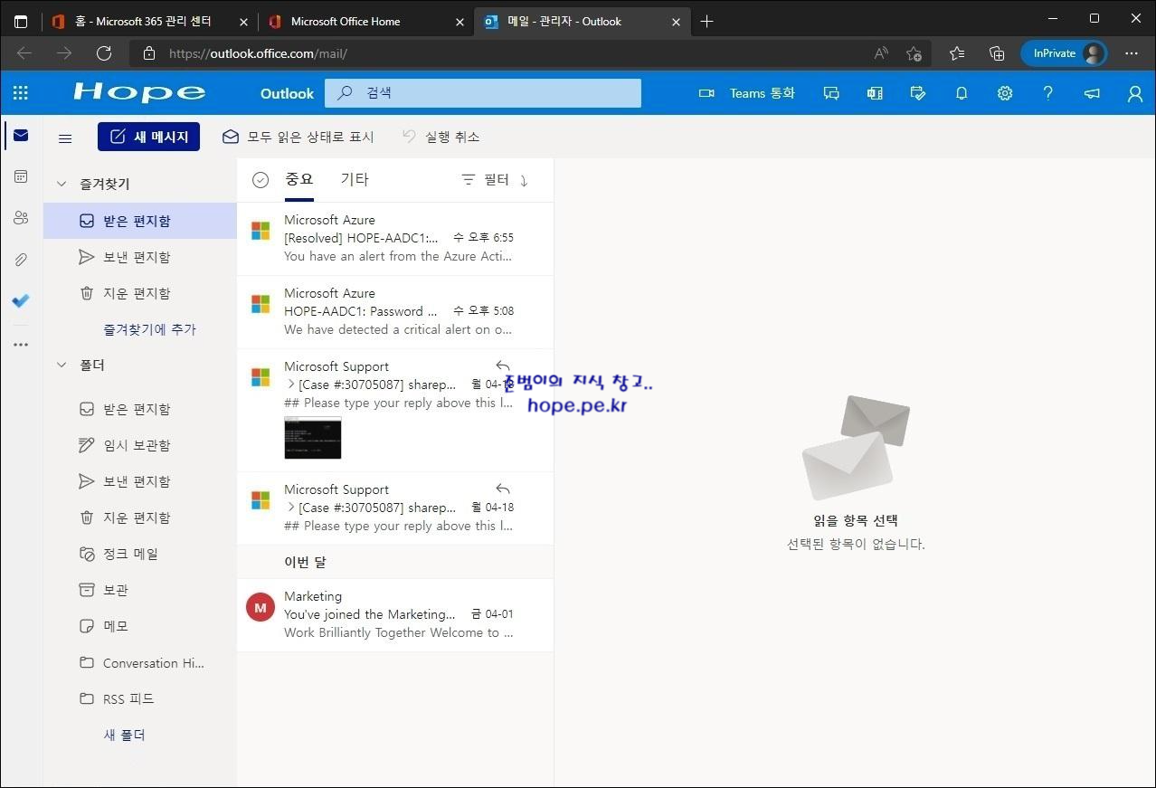Click the 새 폴더 new folder link
This screenshot has height=788, width=1156.
[124, 735]
